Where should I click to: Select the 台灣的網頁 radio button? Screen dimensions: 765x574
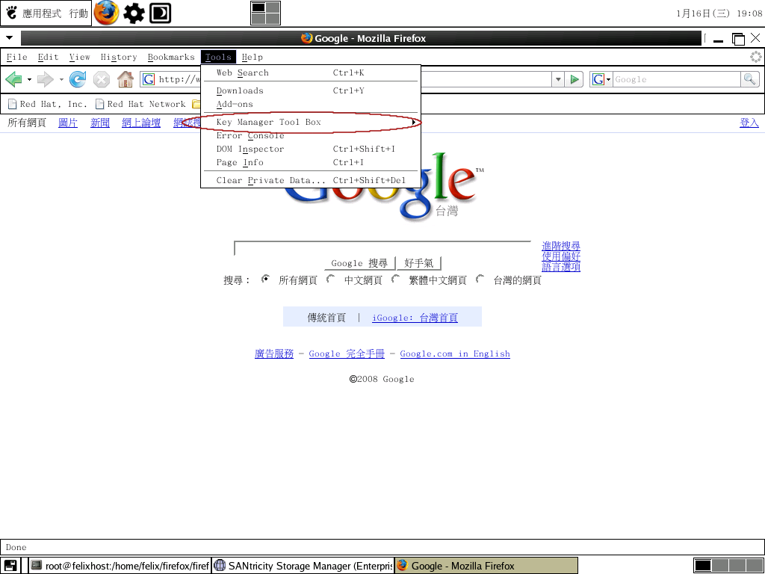(x=480, y=280)
